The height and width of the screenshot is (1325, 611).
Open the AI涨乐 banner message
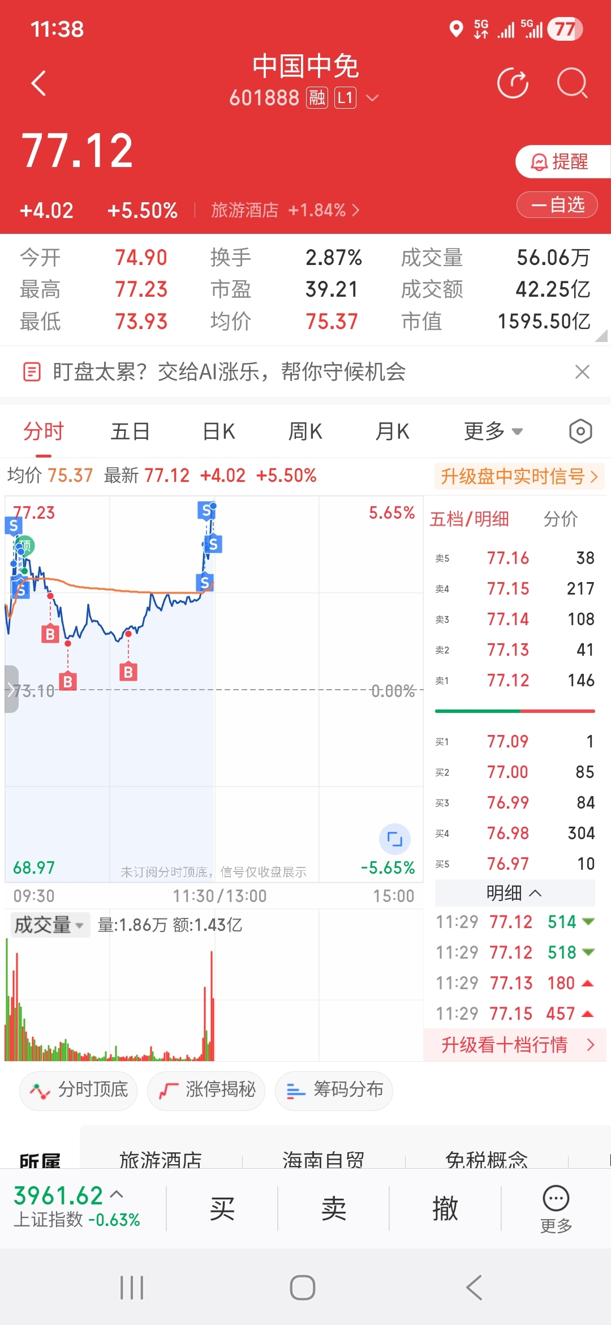[x=229, y=372]
